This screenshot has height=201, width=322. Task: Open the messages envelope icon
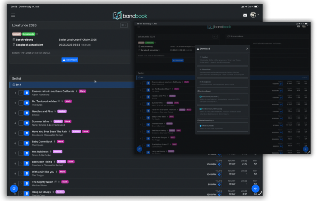245,15
